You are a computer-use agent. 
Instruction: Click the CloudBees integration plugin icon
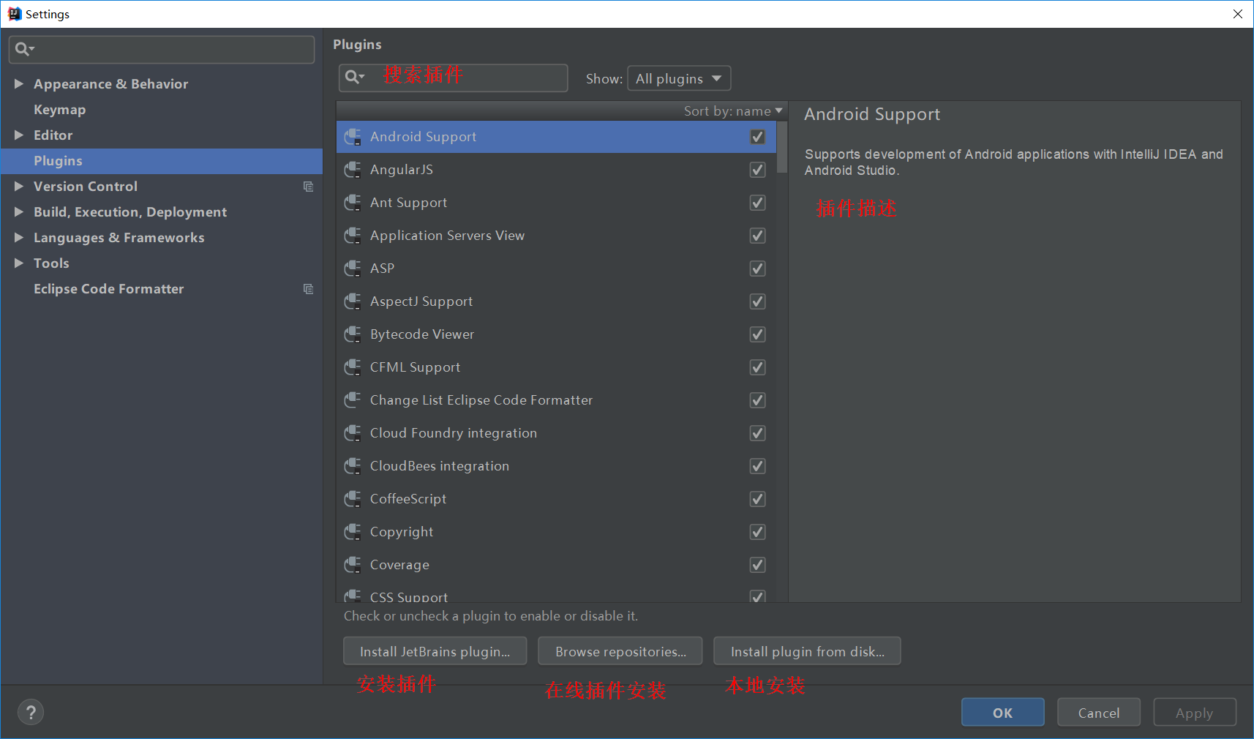tap(353, 466)
